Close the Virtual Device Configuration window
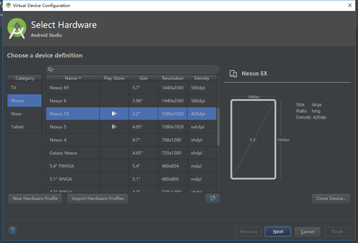The image size is (358, 243). [x=350, y=5]
